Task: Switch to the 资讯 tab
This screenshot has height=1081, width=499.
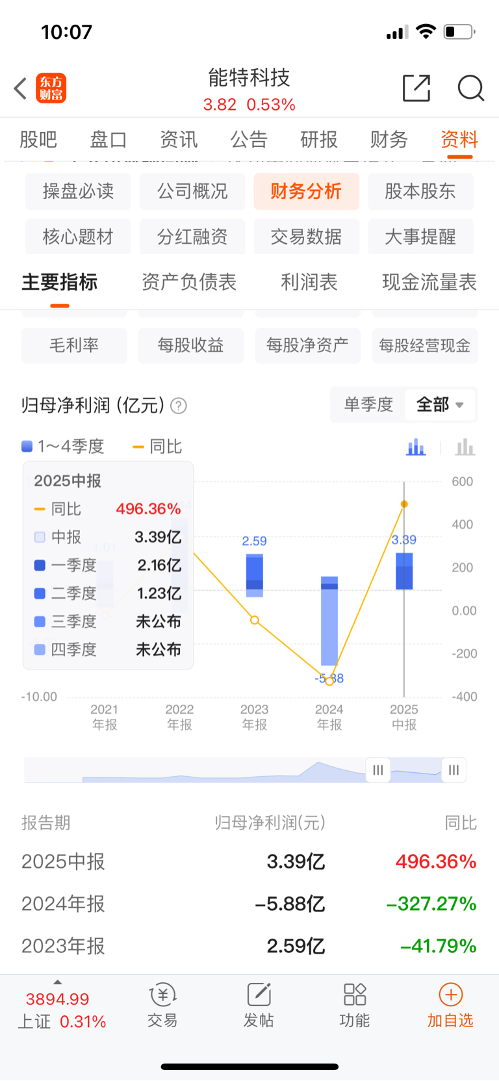Action: click(179, 139)
